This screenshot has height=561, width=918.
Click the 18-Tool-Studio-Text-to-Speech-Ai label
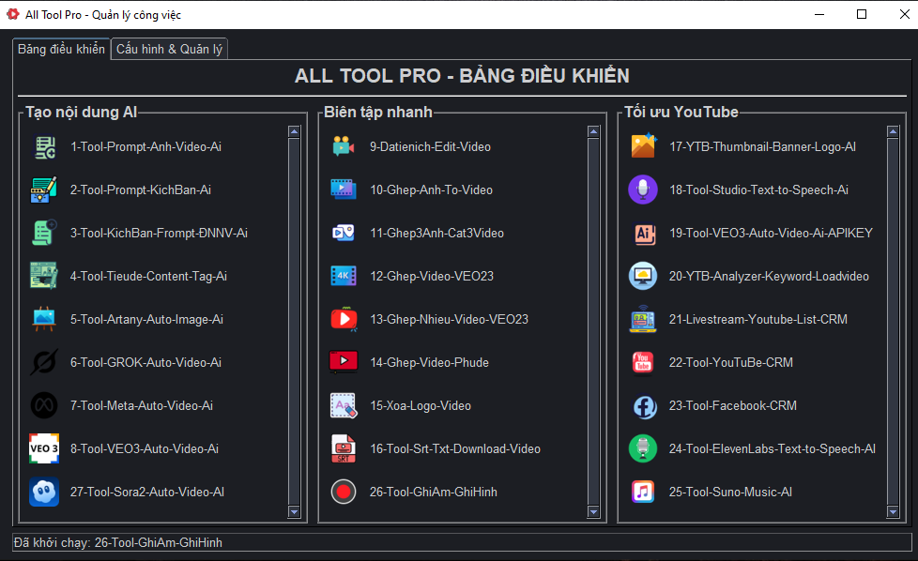tap(758, 190)
